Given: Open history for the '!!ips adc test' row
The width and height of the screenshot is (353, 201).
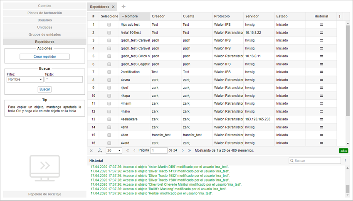Looking at the screenshot, I should pyautogui.click(x=321, y=25).
